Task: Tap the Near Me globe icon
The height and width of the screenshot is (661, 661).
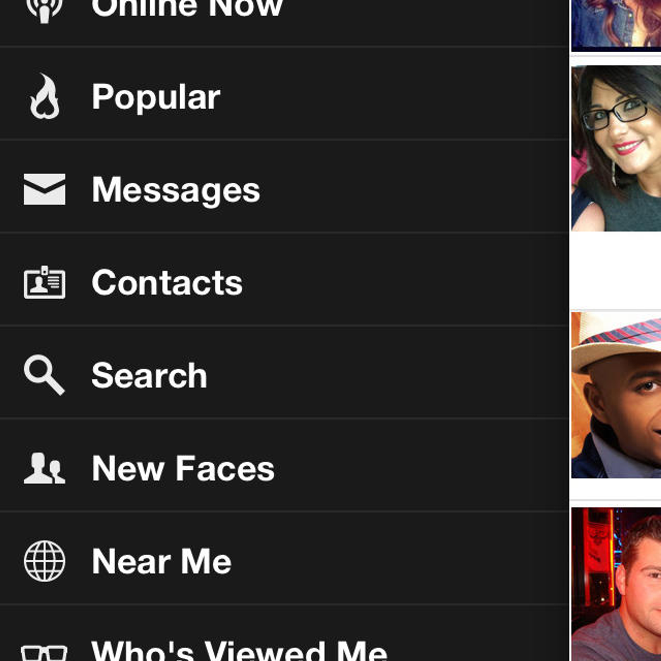Action: 45,561
